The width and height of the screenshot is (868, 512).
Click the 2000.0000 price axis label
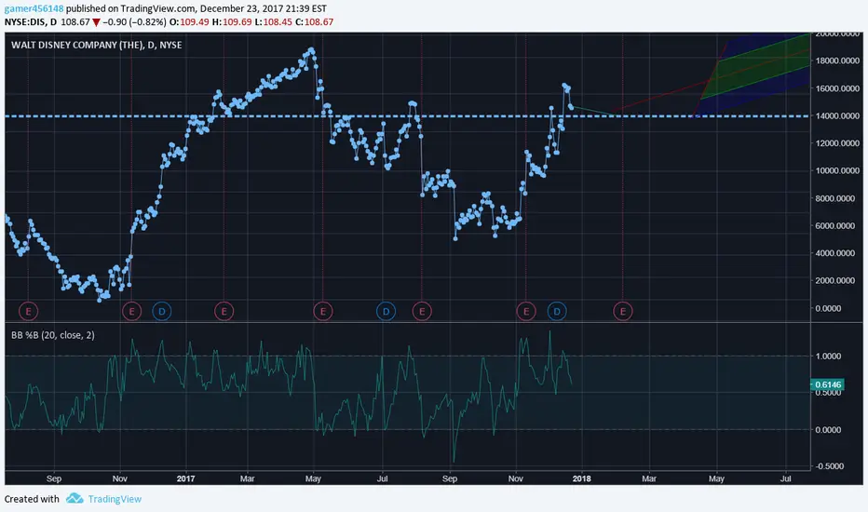[x=837, y=280]
